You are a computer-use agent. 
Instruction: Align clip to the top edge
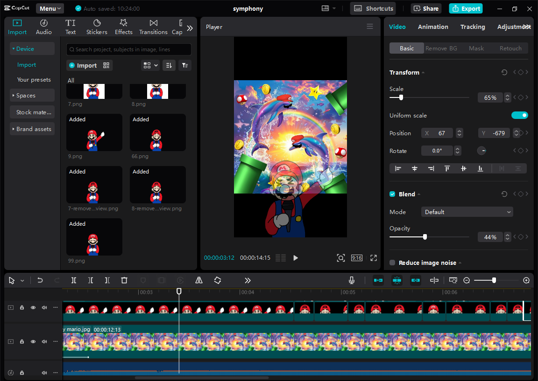click(x=447, y=168)
